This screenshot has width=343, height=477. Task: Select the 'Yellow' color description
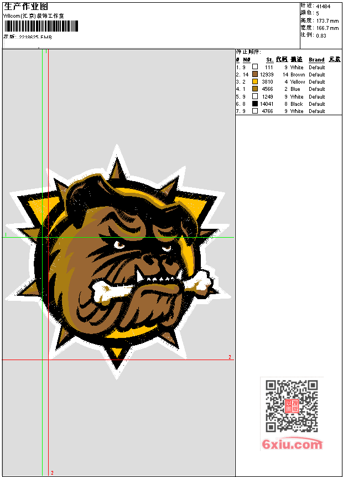[298, 82]
